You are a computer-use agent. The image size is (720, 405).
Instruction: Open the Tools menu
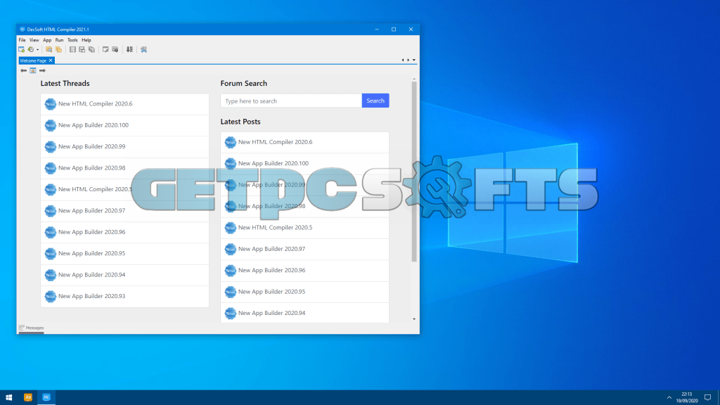pos(72,40)
